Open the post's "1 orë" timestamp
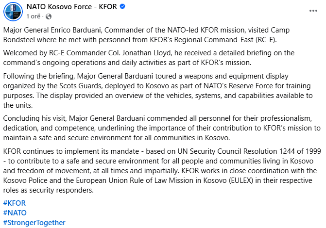The width and height of the screenshot is (326, 228). coord(33,16)
